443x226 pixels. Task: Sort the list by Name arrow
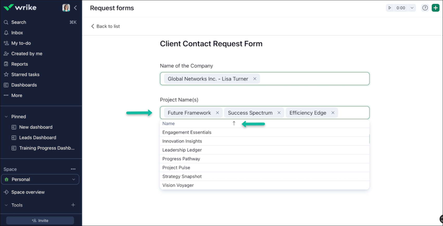[234, 123]
